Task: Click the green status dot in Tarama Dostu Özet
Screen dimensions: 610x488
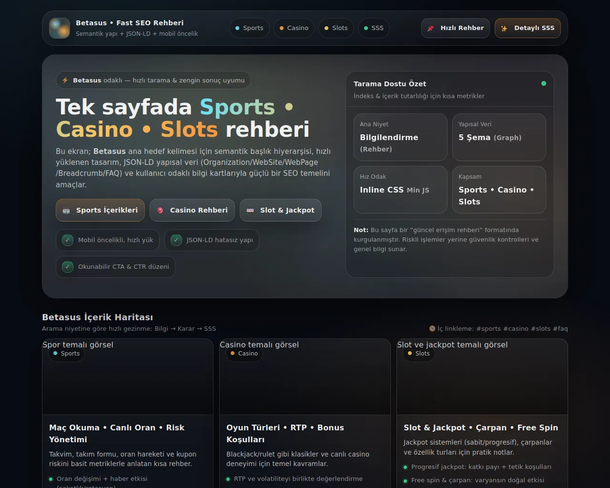Action: (544, 83)
